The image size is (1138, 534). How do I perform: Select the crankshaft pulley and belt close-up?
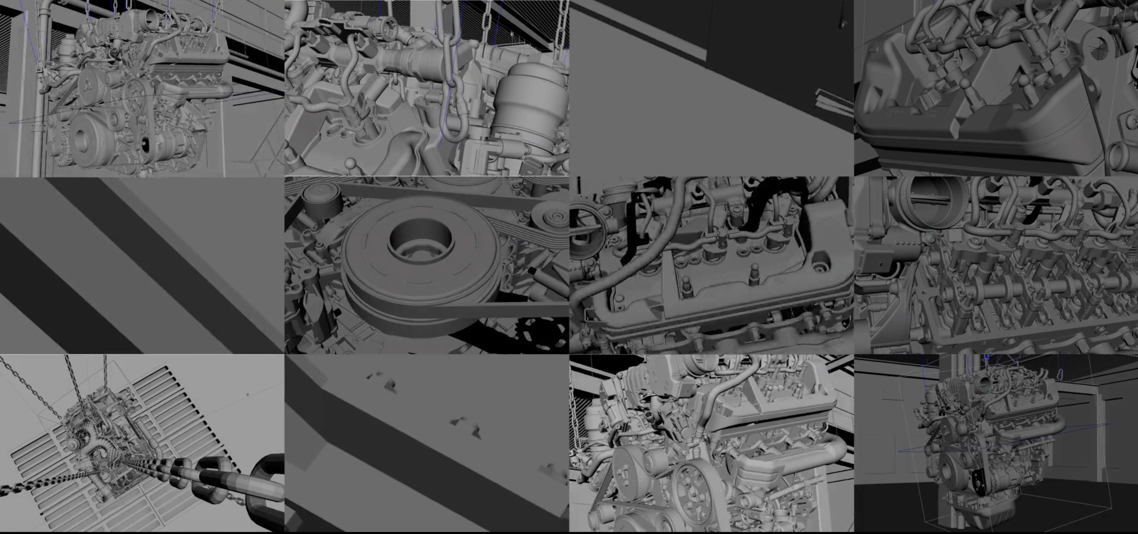[x=427, y=265]
